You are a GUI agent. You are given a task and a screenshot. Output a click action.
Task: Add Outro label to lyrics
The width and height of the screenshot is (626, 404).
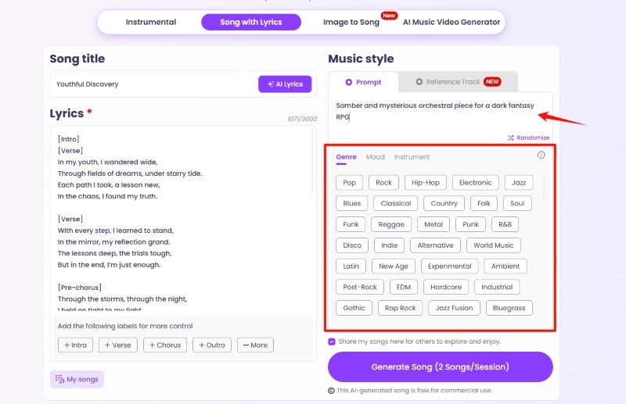click(x=212, y=345)
